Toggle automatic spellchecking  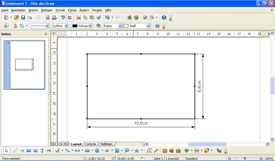[x=70, y=17]
